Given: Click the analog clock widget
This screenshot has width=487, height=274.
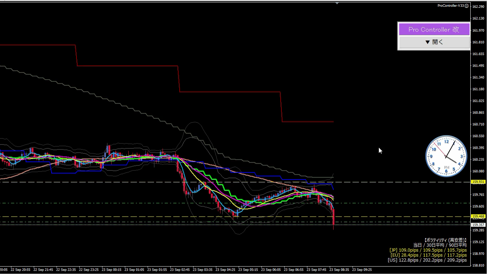Looking at the screenshot, I should 446,156.
